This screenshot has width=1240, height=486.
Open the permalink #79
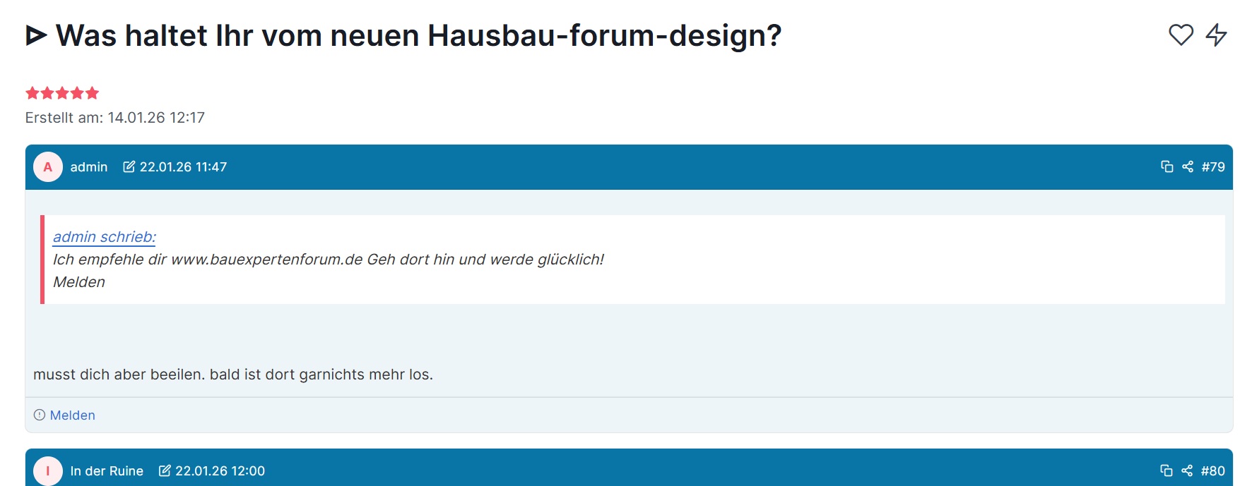pos(1213,166)
